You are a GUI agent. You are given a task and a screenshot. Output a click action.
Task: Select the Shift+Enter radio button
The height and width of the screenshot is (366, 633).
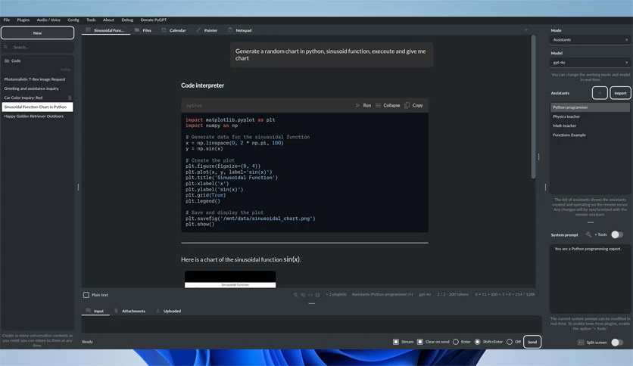(x=478, y=342)
